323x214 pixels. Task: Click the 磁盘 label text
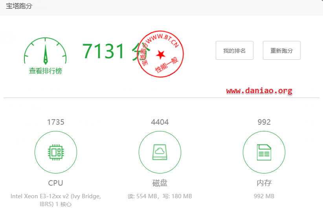tap(160, 183)
